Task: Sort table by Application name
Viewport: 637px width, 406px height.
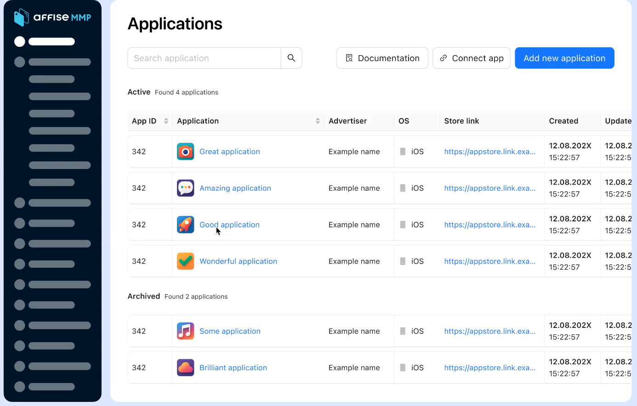Action: [x=318, y=121]
